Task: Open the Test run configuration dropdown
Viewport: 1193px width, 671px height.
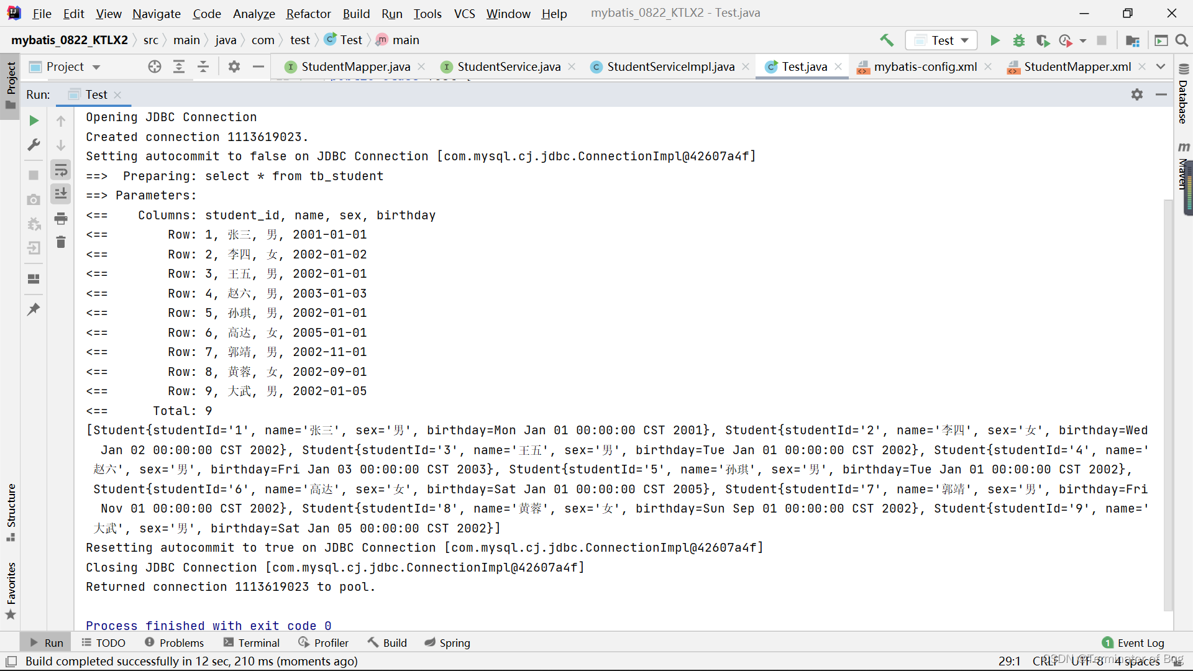Action: (x=941, y=40)
